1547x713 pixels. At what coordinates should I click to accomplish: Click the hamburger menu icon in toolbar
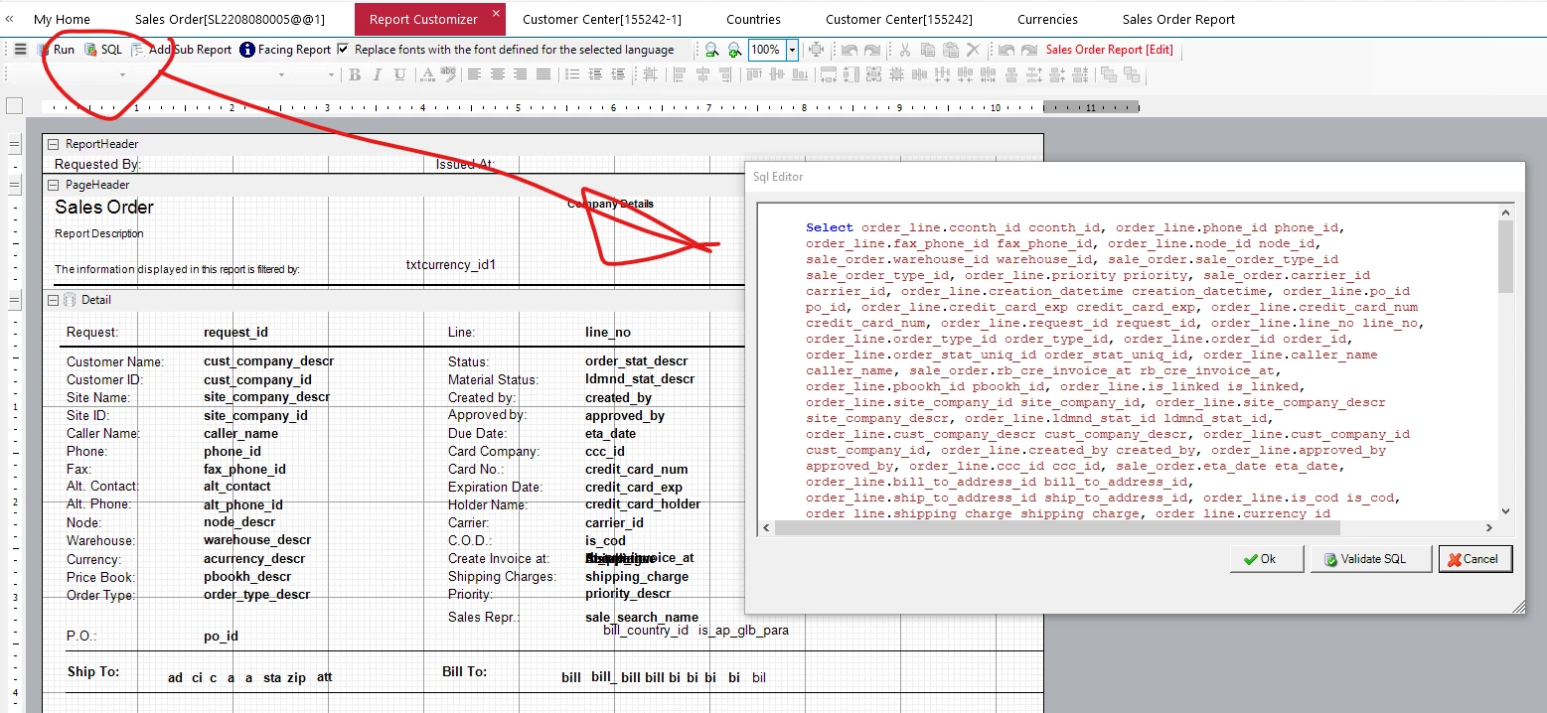[20, 50]
